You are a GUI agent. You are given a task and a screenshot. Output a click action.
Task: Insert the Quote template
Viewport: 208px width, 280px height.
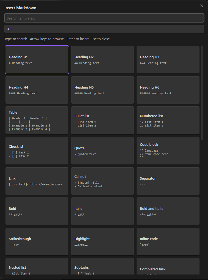(x=102, y=151)
